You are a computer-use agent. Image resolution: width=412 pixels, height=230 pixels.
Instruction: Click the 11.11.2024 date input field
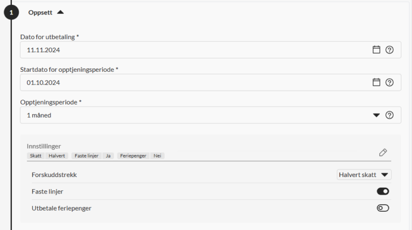point(193,50)
